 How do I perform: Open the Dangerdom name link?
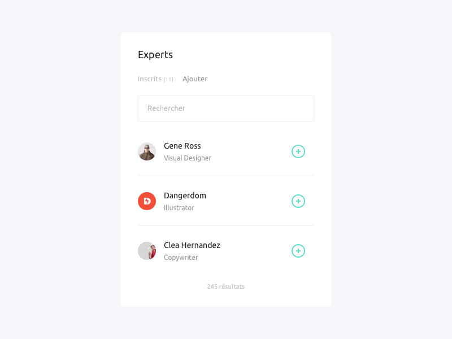(x=185, y=195)
